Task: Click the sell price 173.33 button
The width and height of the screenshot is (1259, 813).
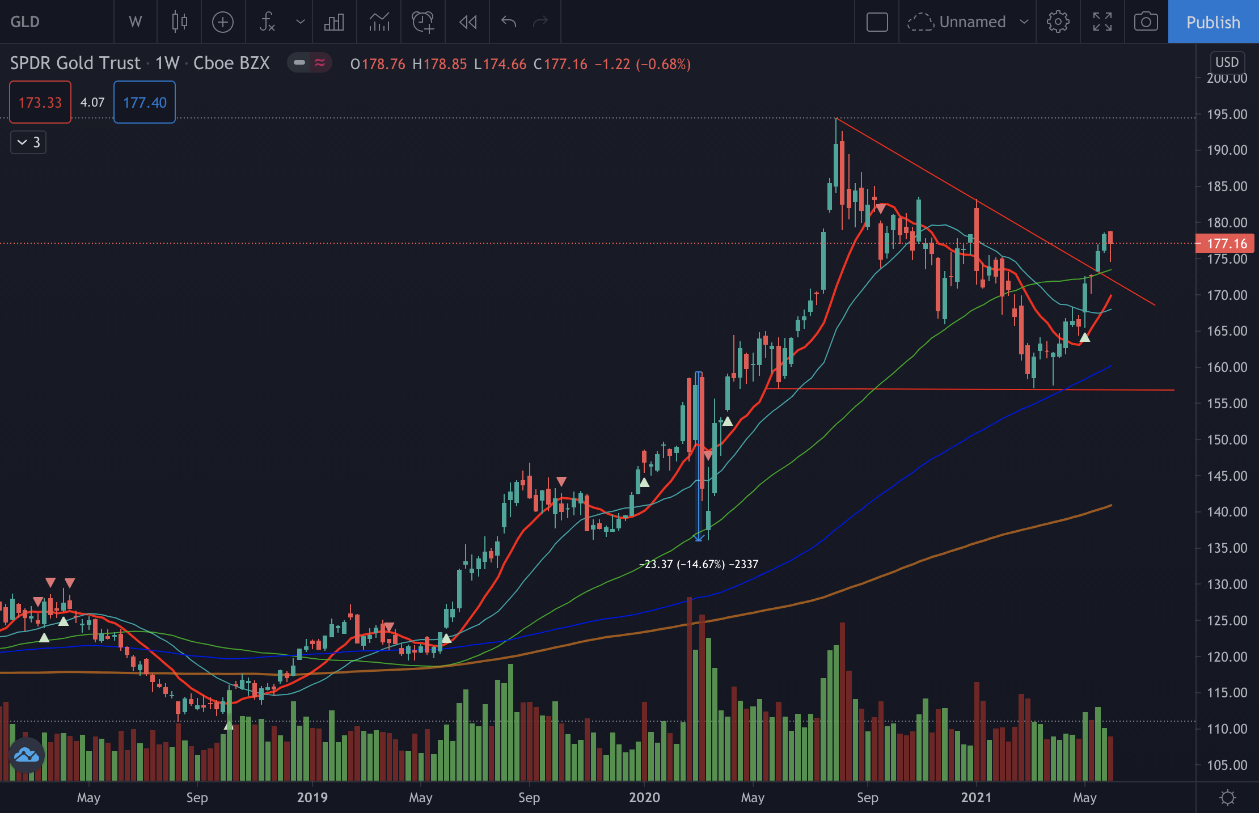Action: (40, 102)
